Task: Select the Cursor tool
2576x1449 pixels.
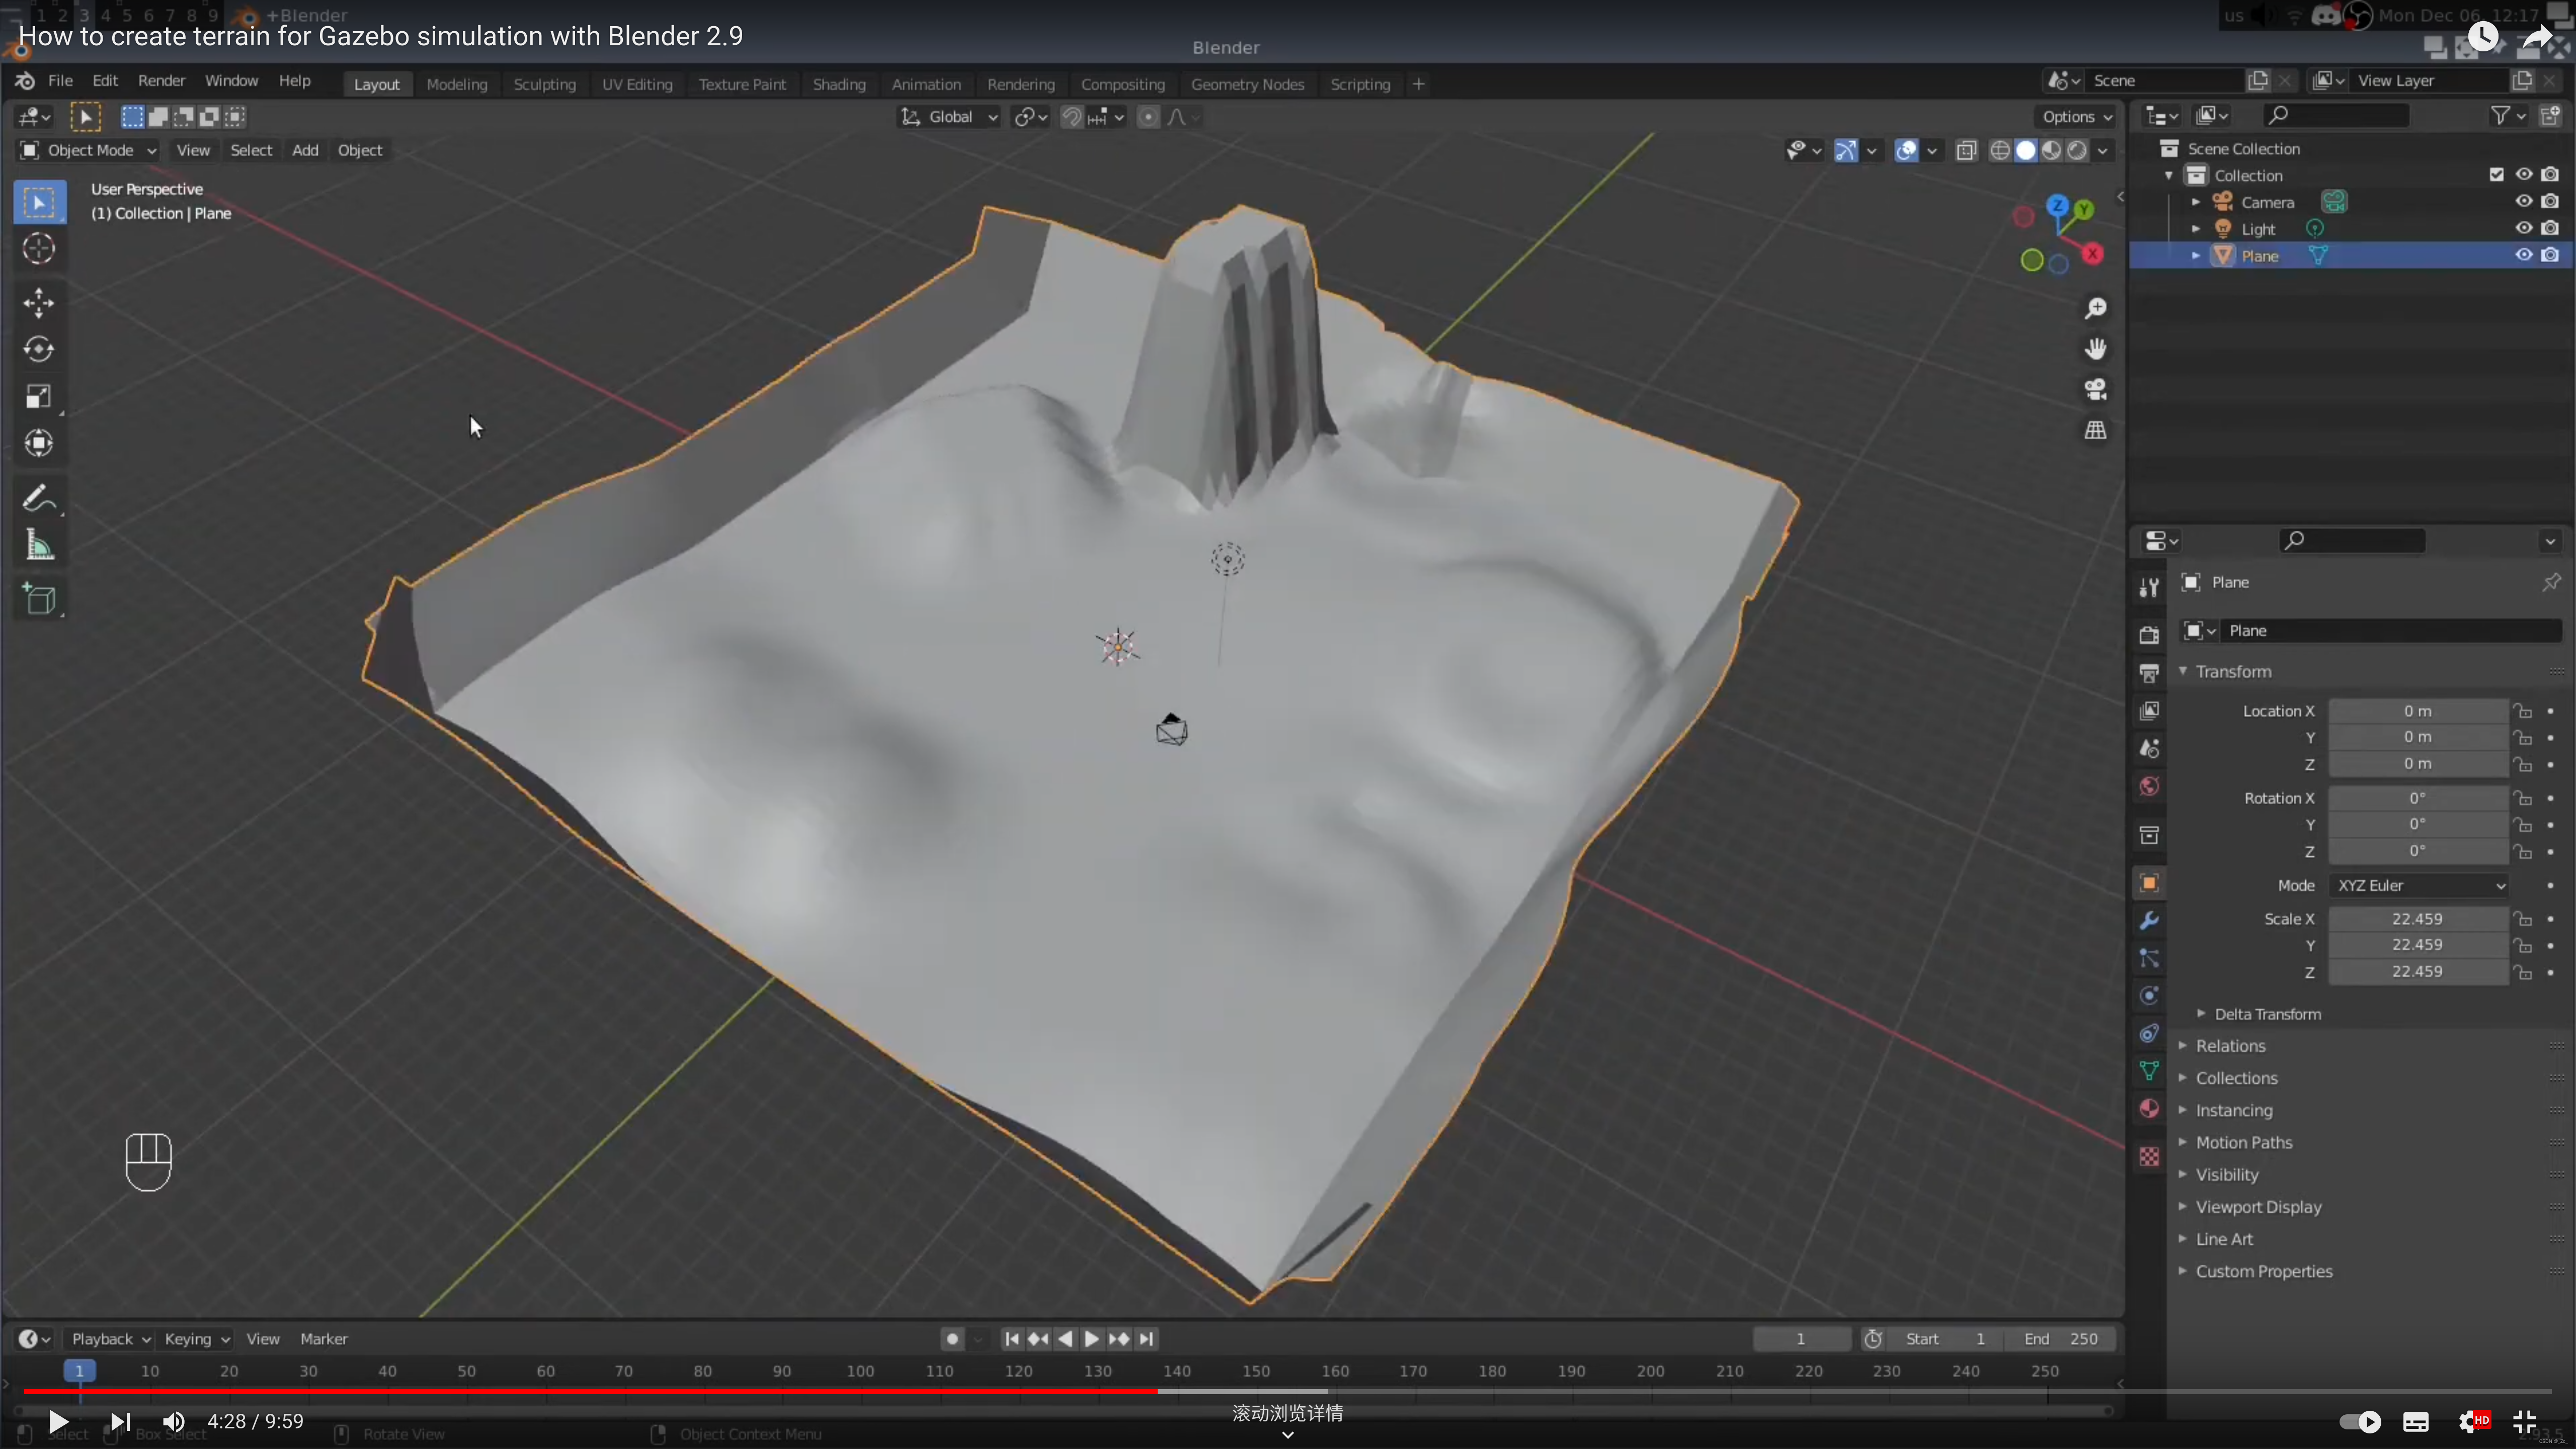Action: click(x=39, y=249)
